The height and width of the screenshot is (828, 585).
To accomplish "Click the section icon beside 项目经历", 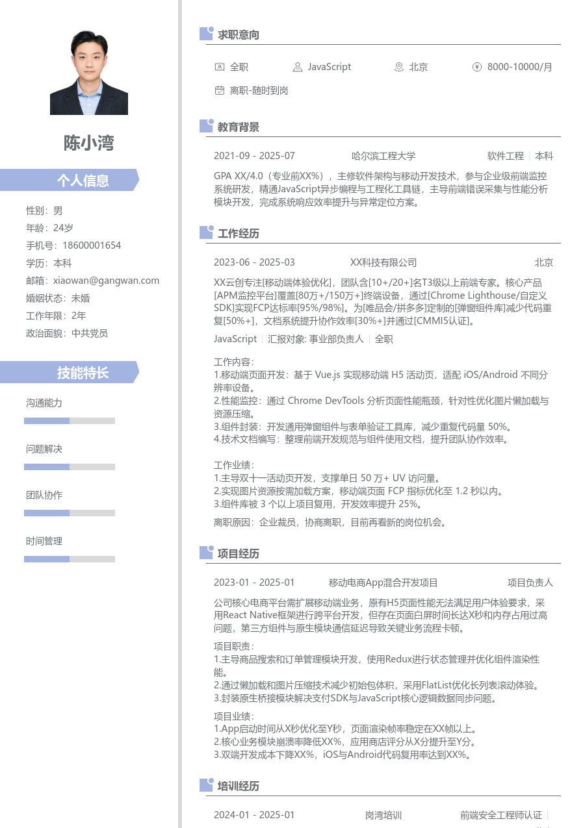I will 205,552.
